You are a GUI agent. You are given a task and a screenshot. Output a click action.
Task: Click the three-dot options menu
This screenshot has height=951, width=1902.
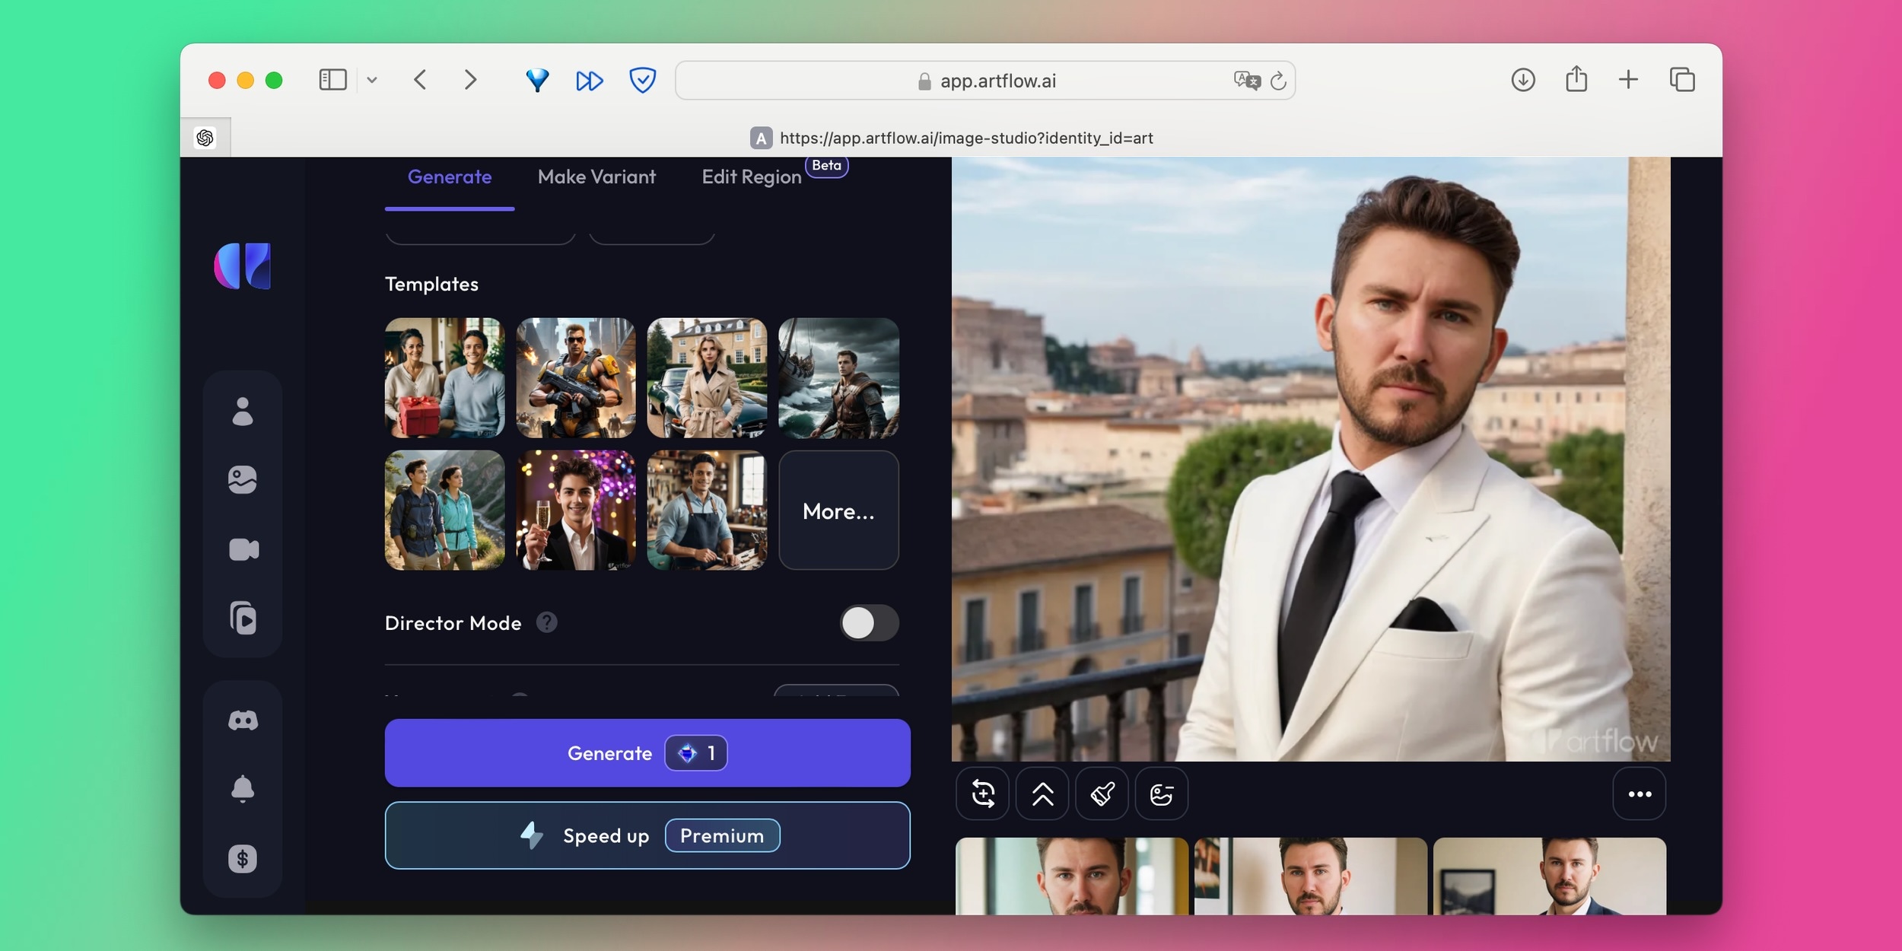[x=1639, y=794]
